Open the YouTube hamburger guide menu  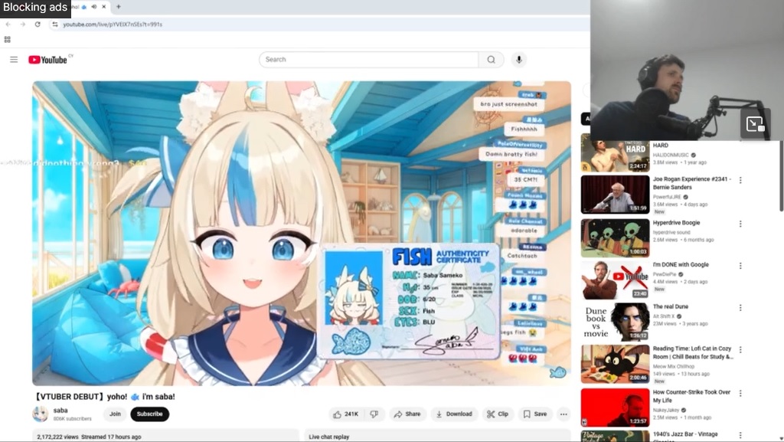point(14,60)
